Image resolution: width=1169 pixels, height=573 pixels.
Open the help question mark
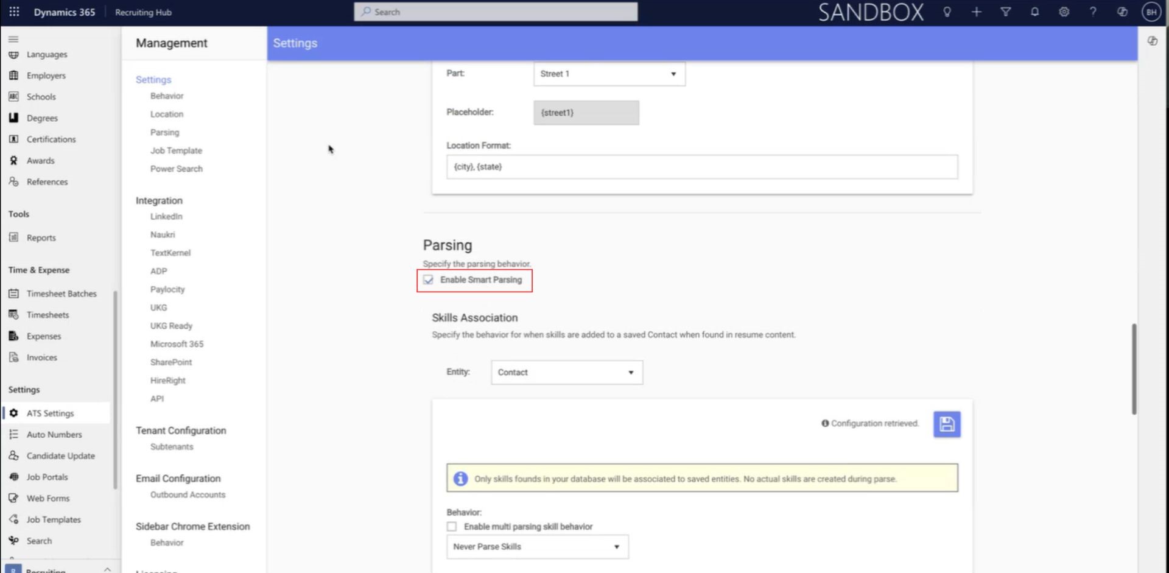click(x=1093, y=12)
